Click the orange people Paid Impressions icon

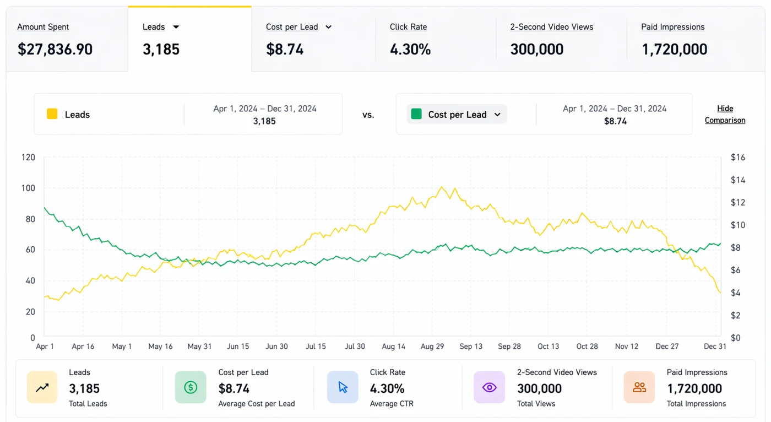coord(639,387)
